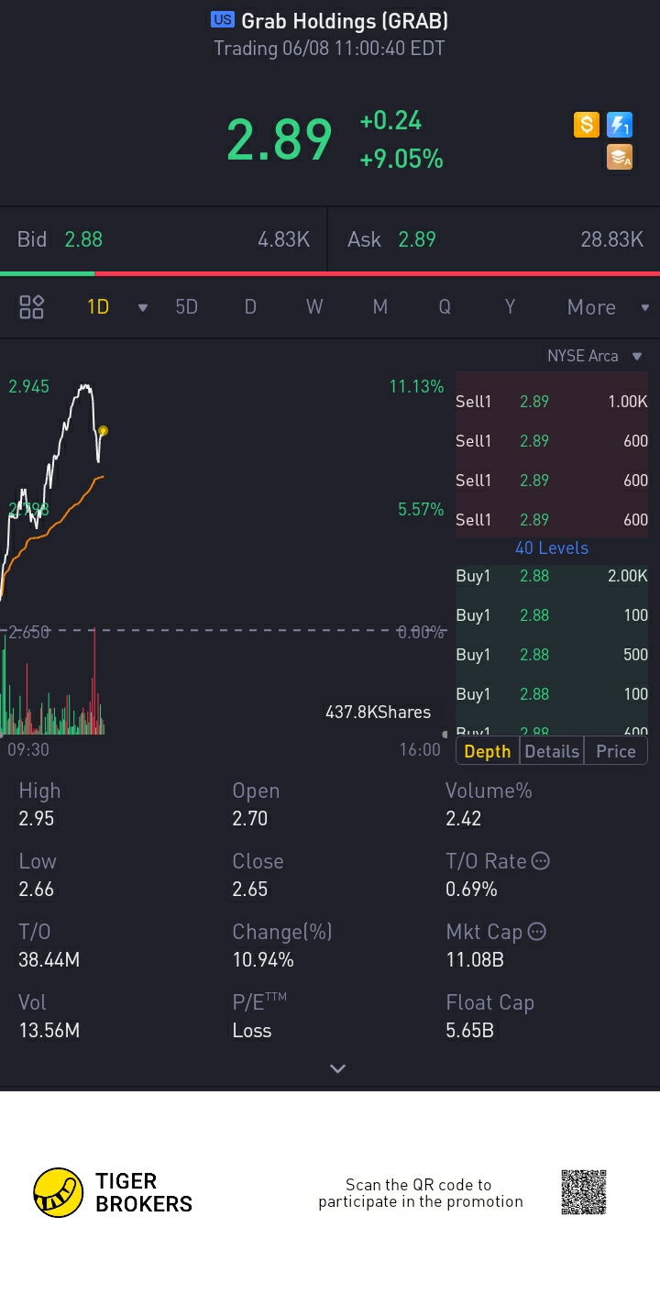Select Sell1 order row with 1.00K
Viewport: 660px width, 1294px height.
[x=552, y=402]
